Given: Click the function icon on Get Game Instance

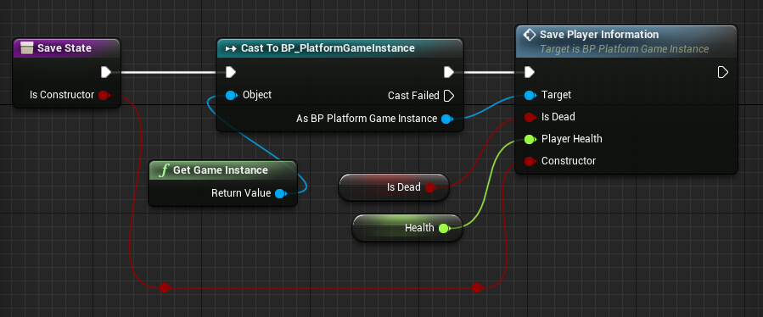Looking at the screenshot, I should point(164,170).
